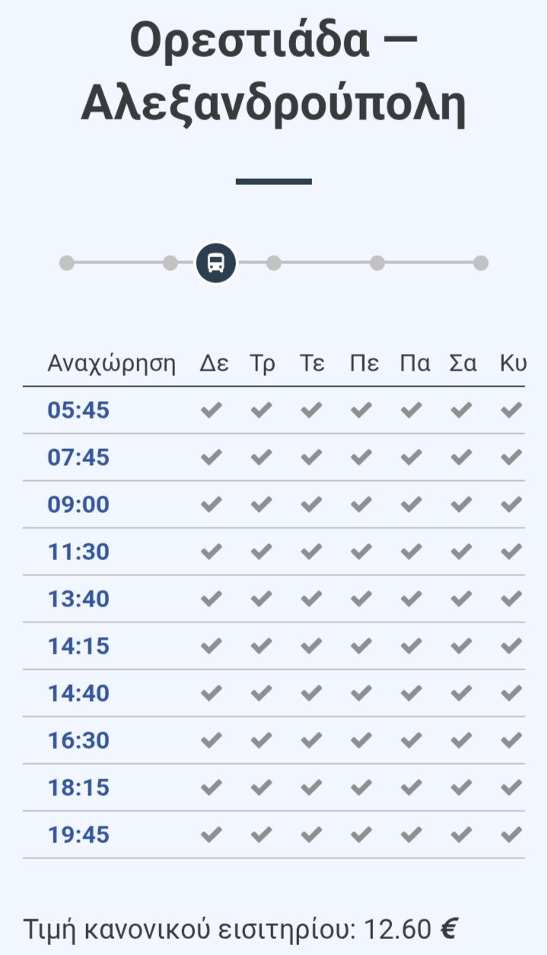This screenshot has height=955, width=548.
Task: Click the Πα checkmark for 18:15
Action: click(411, 788)
